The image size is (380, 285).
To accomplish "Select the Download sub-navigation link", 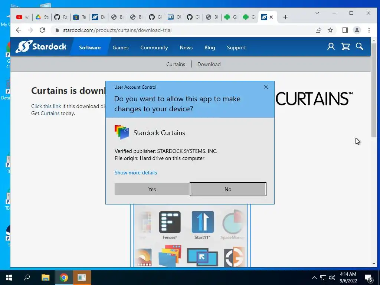I will tap(209, 64).
